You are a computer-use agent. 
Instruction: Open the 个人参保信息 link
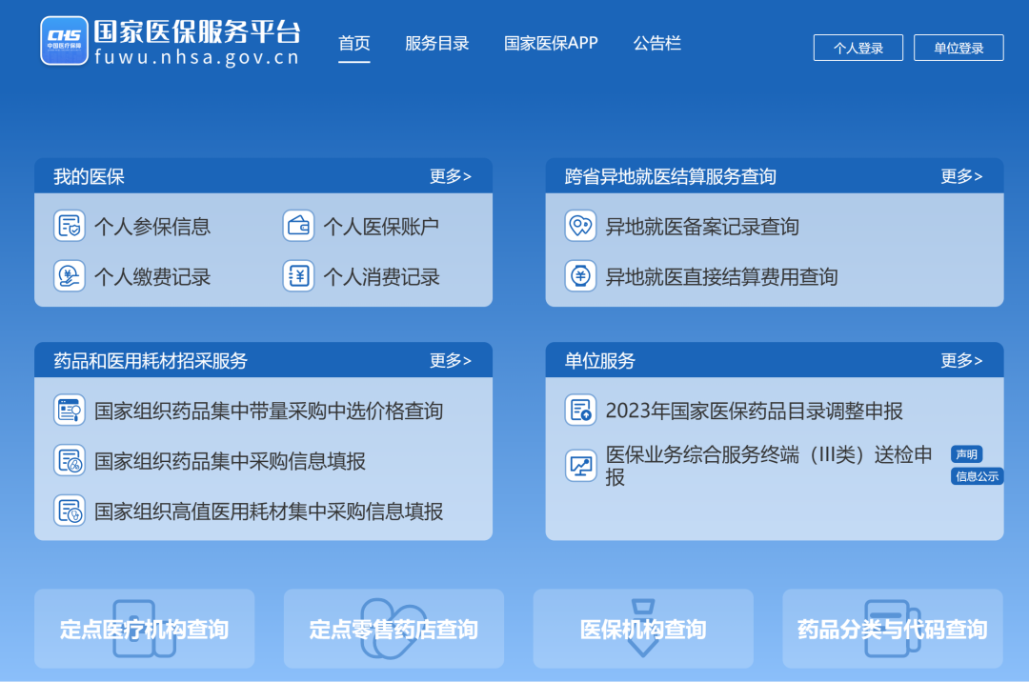click(x=152, y=227)
